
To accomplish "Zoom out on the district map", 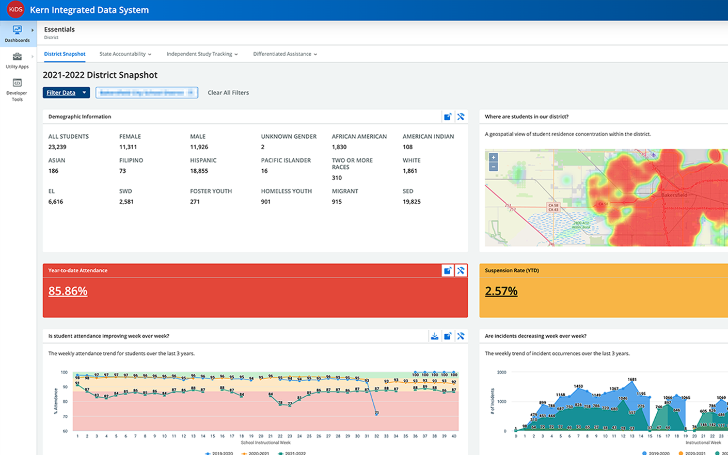I will pos(494,167).
